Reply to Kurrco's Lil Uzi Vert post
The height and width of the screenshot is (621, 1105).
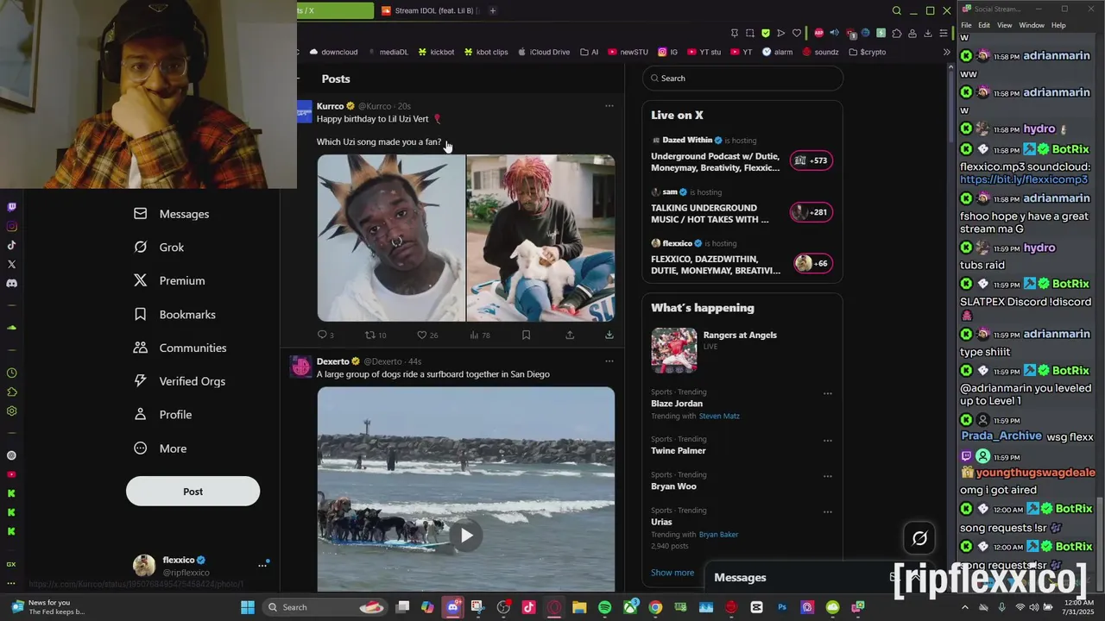(x=325, y=335)
